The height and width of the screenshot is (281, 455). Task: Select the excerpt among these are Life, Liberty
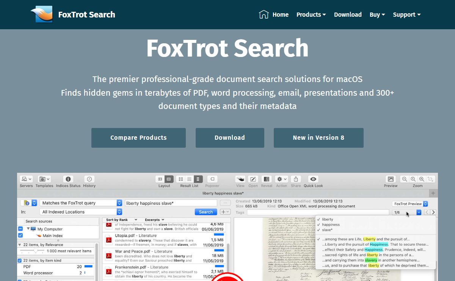[366, 239]
